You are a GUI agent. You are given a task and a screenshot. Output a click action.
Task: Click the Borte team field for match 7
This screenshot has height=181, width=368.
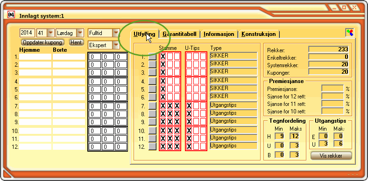pos(69,106)
